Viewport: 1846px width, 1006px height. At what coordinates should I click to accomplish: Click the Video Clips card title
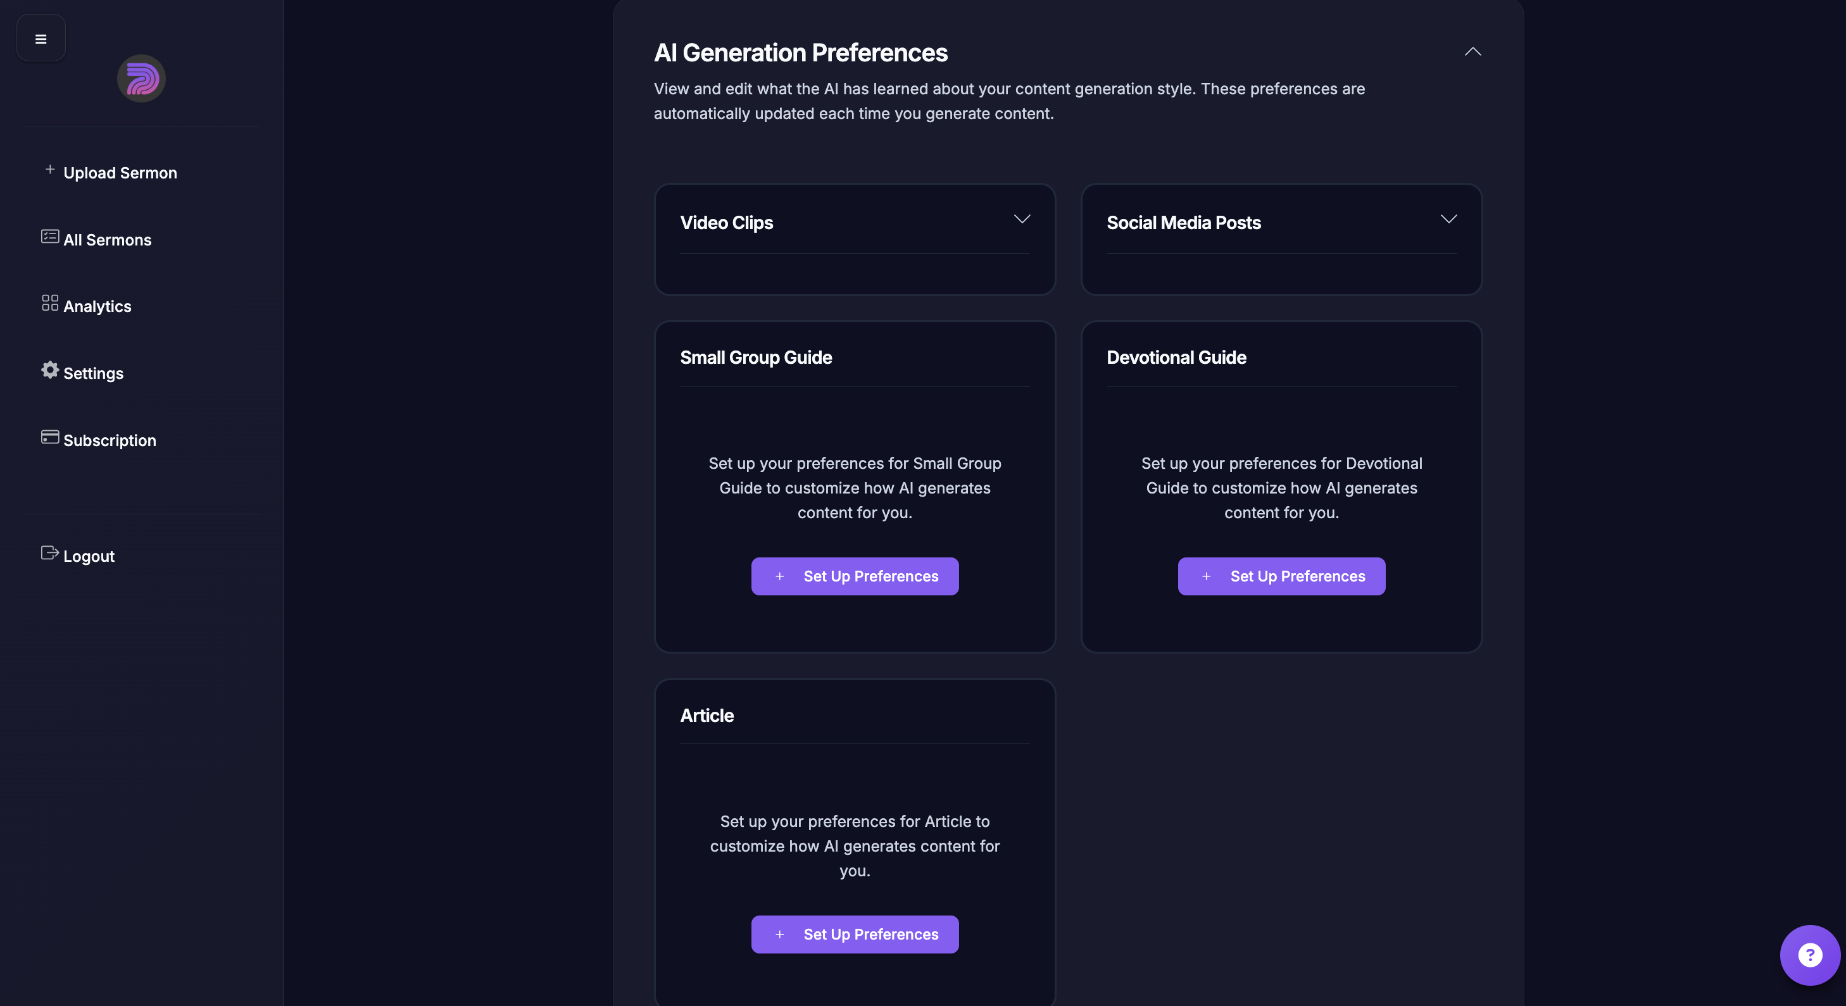click(727, 223)
